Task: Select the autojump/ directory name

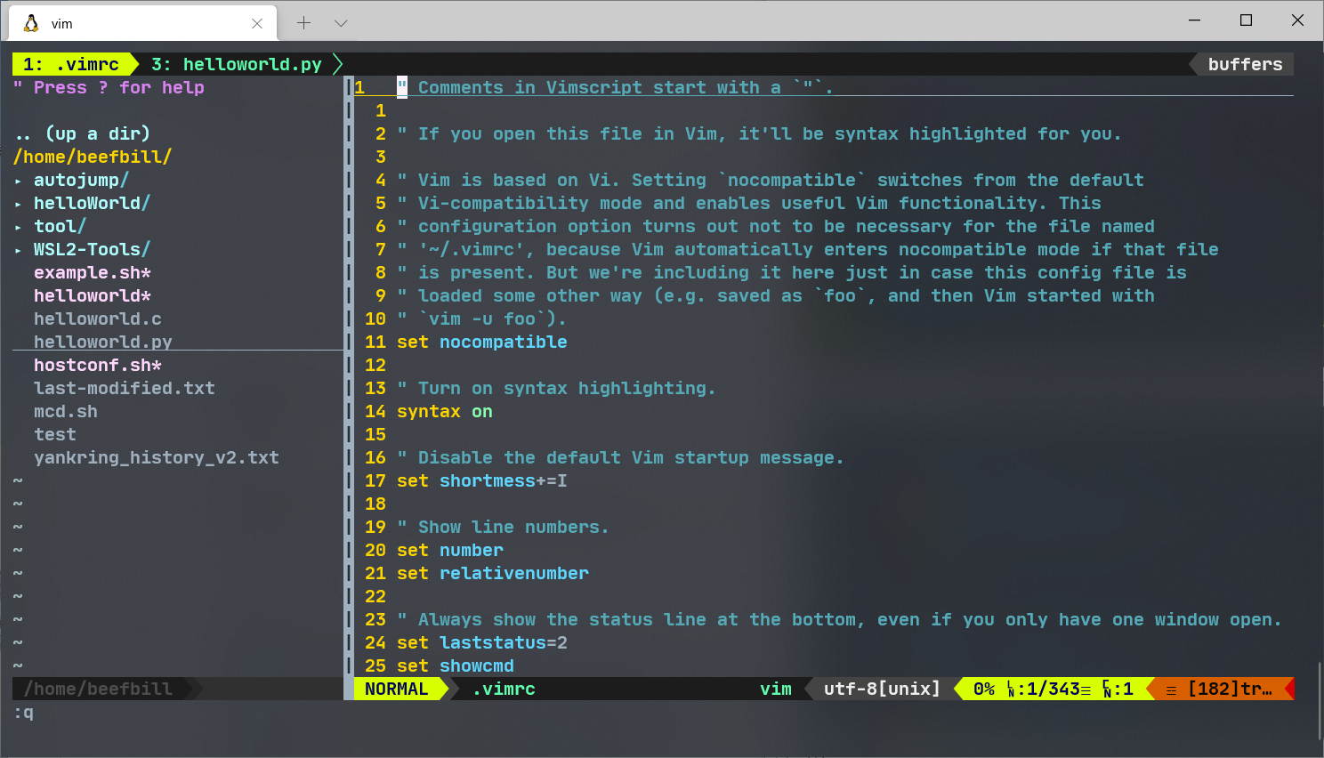Action: (81, 180)
